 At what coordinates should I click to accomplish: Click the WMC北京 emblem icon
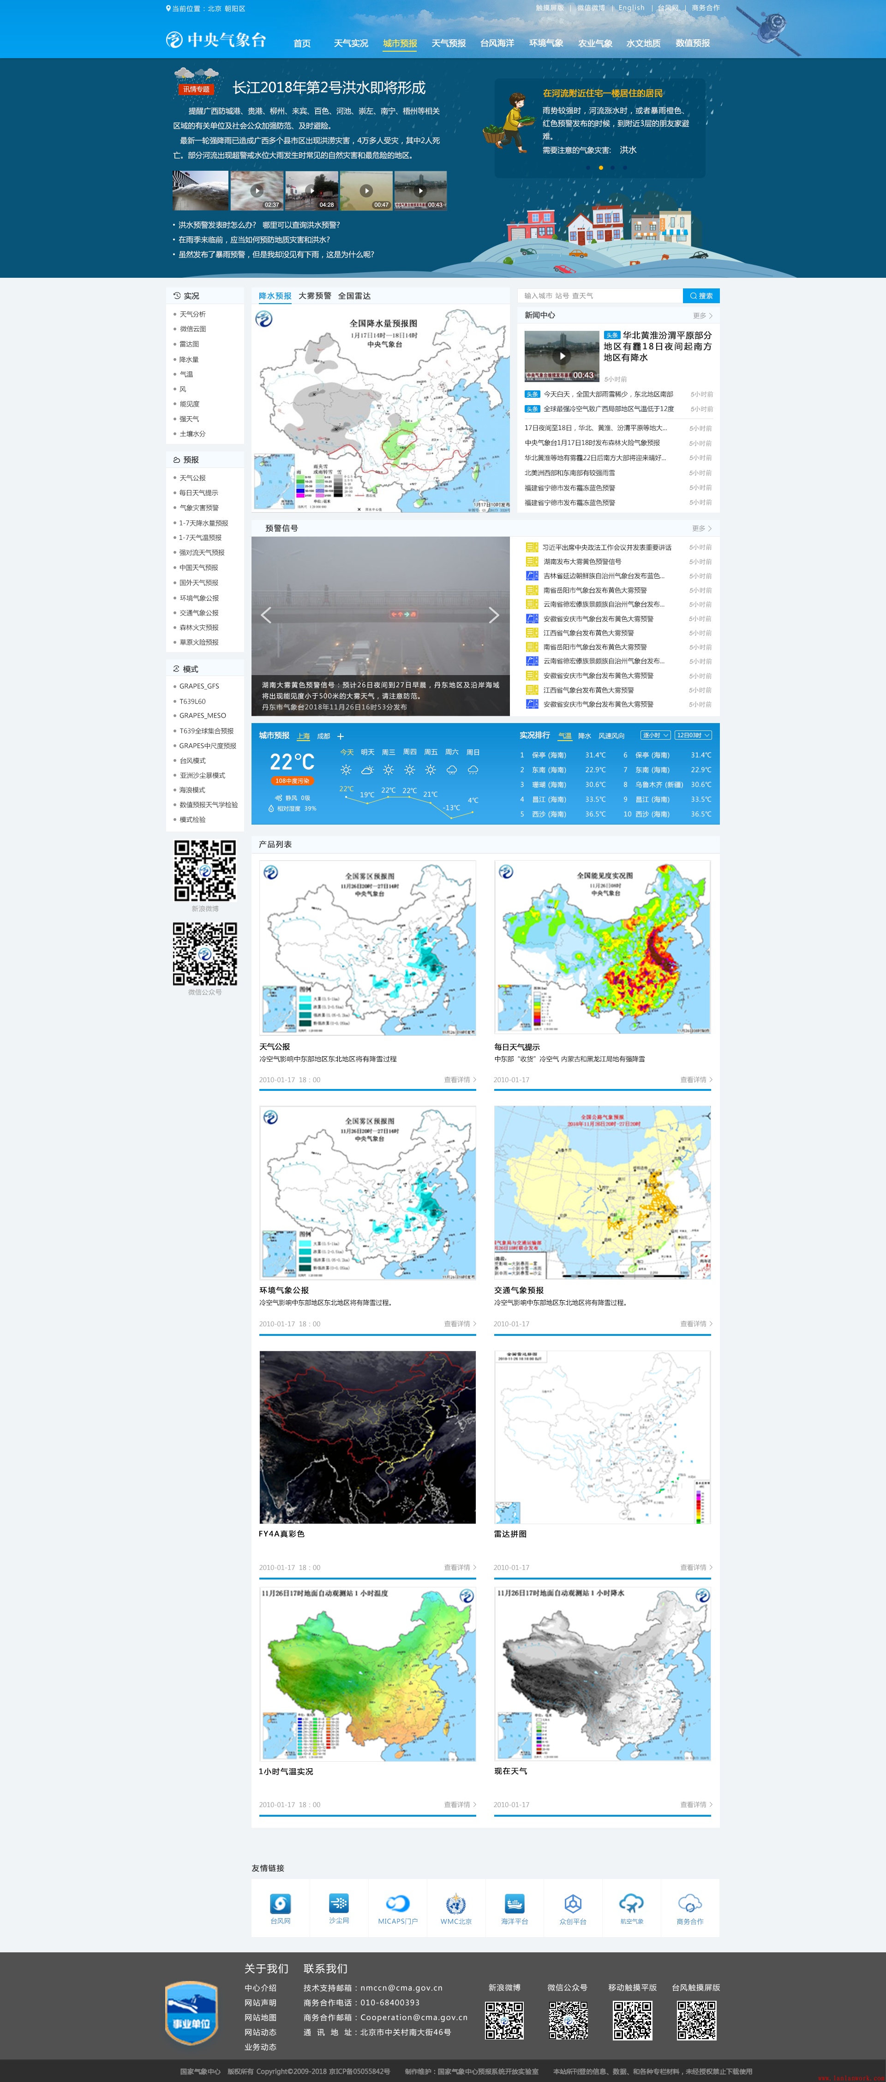point(456,1903)
